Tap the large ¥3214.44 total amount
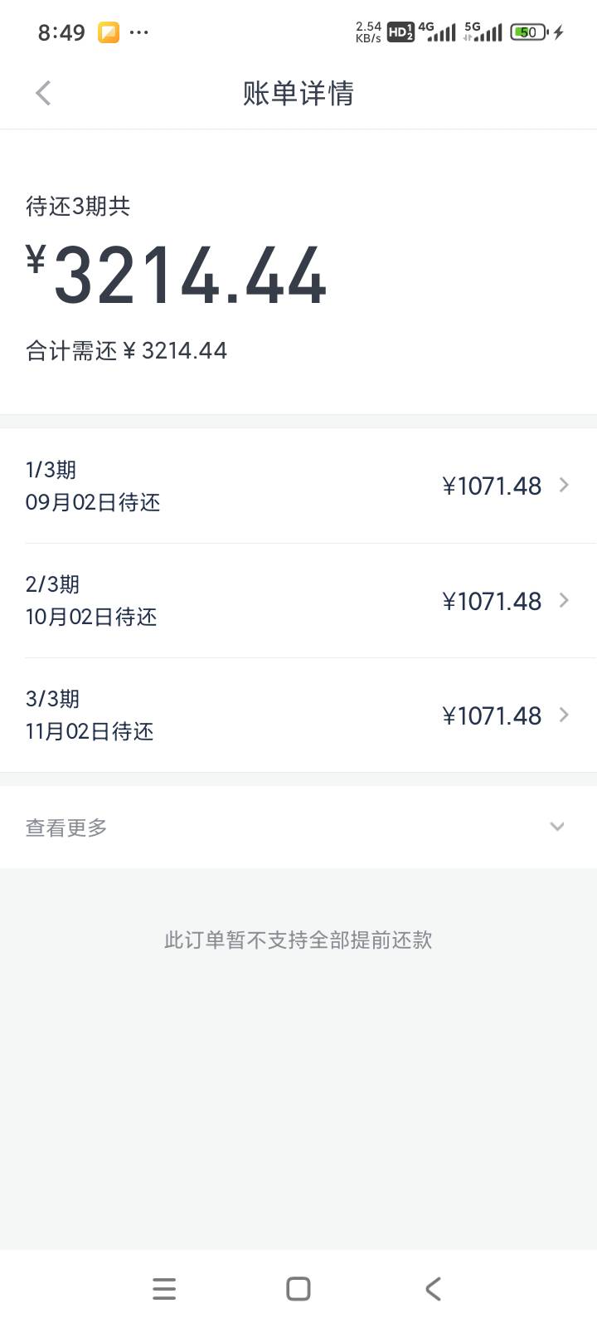This screenshot has height=1328, width=597. coord(177,276)
